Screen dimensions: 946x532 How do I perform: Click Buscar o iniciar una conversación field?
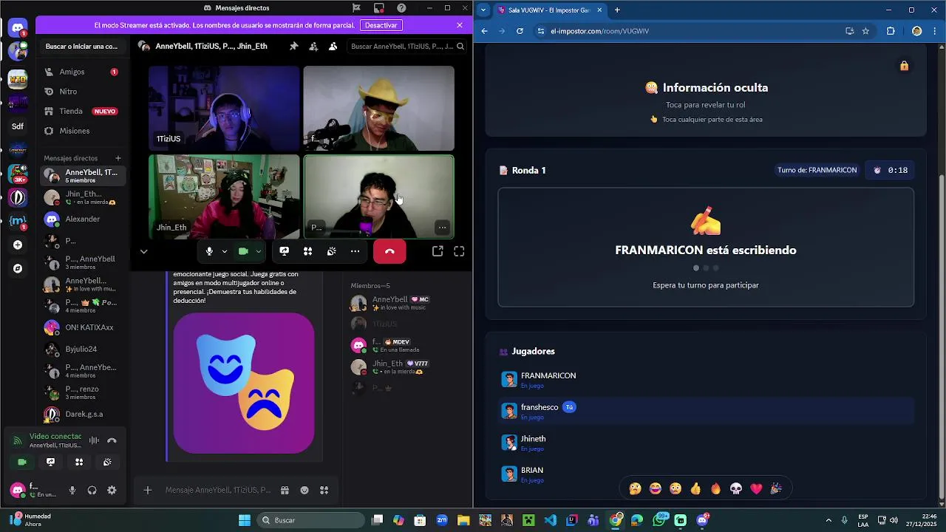tap(82, 46)
